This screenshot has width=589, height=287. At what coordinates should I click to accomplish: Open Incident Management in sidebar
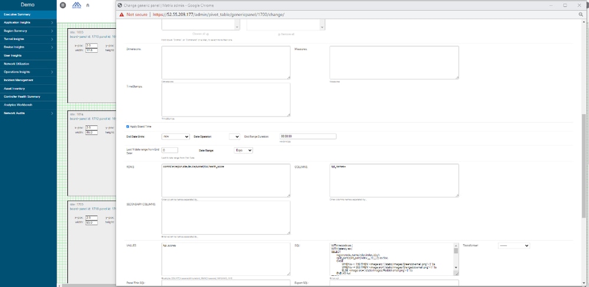[28, 80]
